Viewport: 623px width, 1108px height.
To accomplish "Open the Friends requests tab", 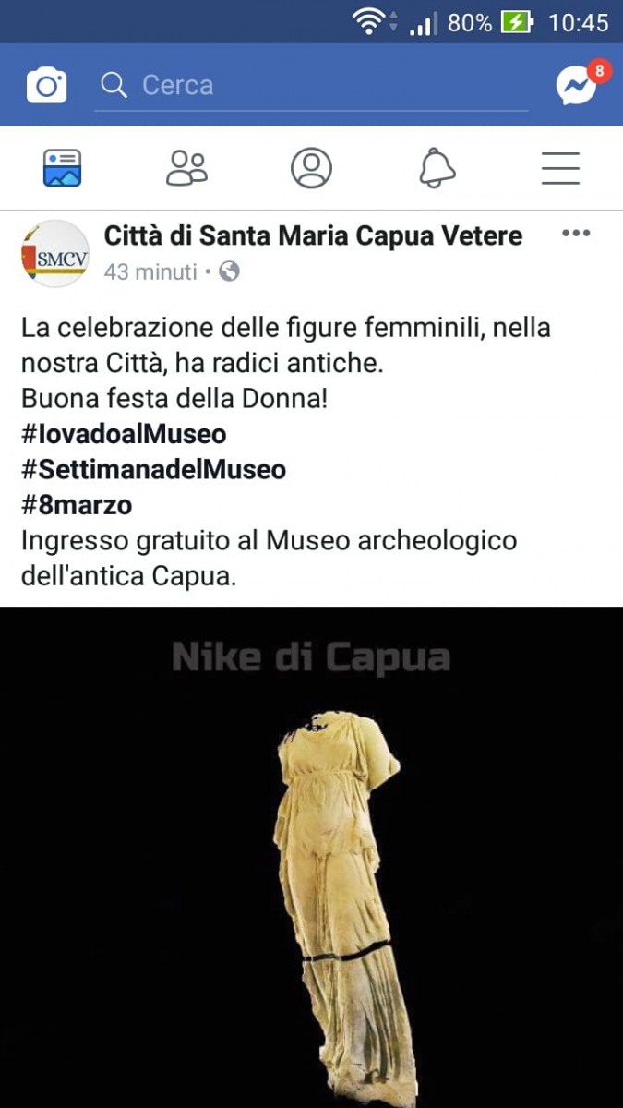I will tap(186, 168).
